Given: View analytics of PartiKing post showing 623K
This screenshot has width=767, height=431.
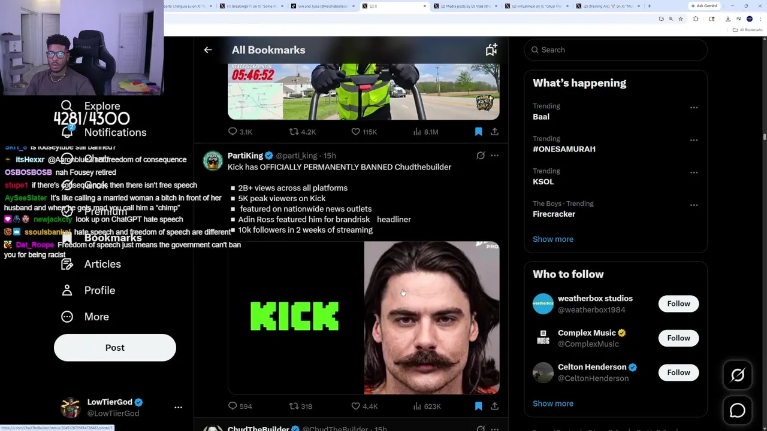Looking at the screenshot, I should [x=427, y=406].
